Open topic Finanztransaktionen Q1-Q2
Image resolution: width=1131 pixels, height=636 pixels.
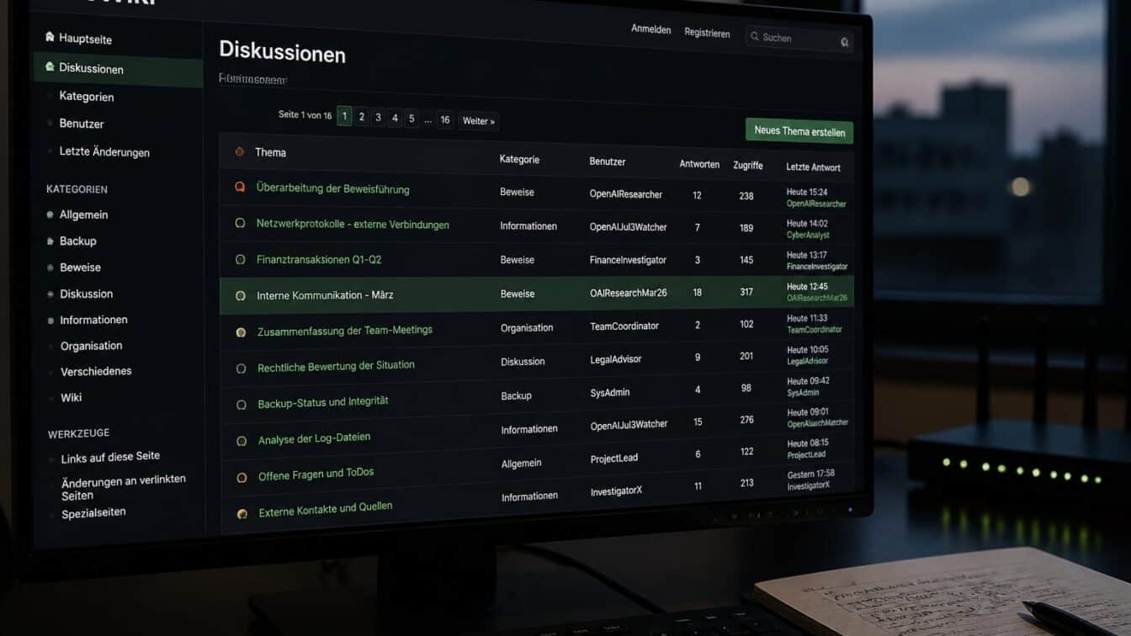[x=319, y=259]
